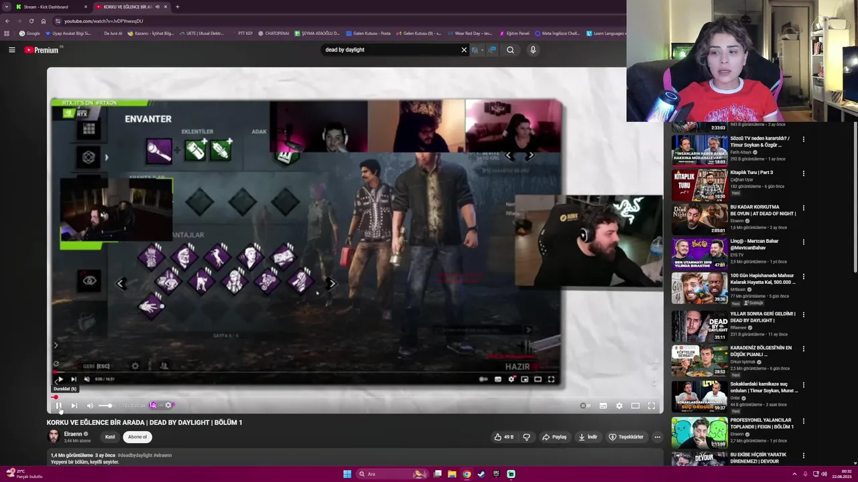
Task: Open Elraenn channel avatar
Action: (53, 436)
